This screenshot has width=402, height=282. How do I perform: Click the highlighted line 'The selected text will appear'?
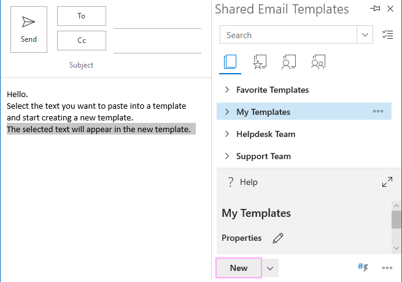101,129
